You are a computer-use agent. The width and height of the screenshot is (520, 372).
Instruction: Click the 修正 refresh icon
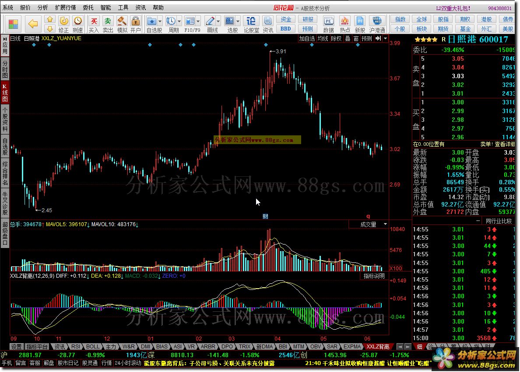tap(63, 21)
